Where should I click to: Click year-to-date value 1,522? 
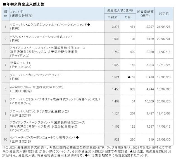[115, 65]
